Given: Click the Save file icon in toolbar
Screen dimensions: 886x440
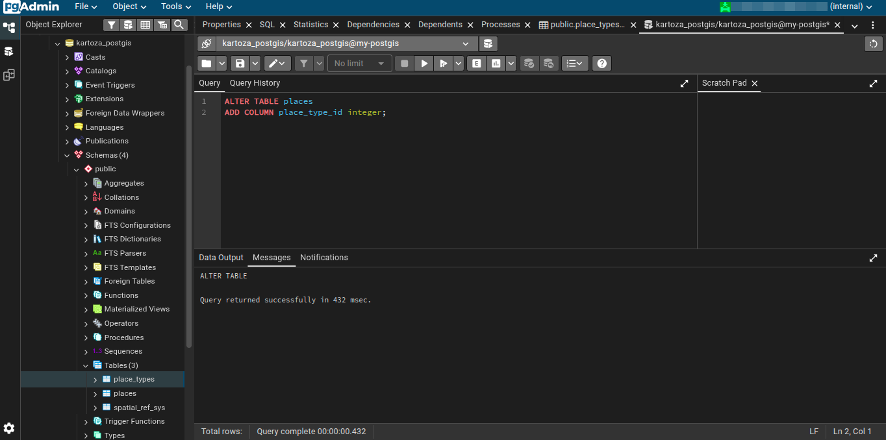Looking at the screenshot, I should 240,64.
